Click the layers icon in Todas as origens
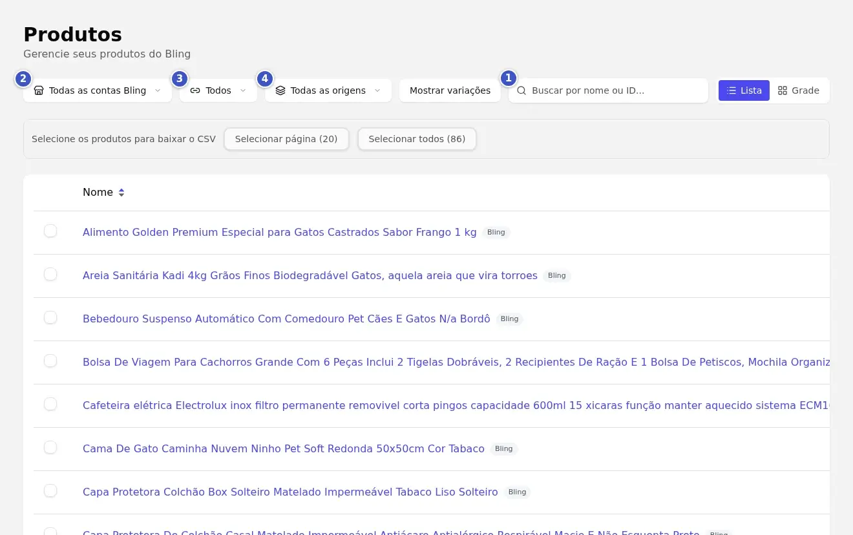Image resolution: width=853 pixels, height=535 pixels. (280, 90)
